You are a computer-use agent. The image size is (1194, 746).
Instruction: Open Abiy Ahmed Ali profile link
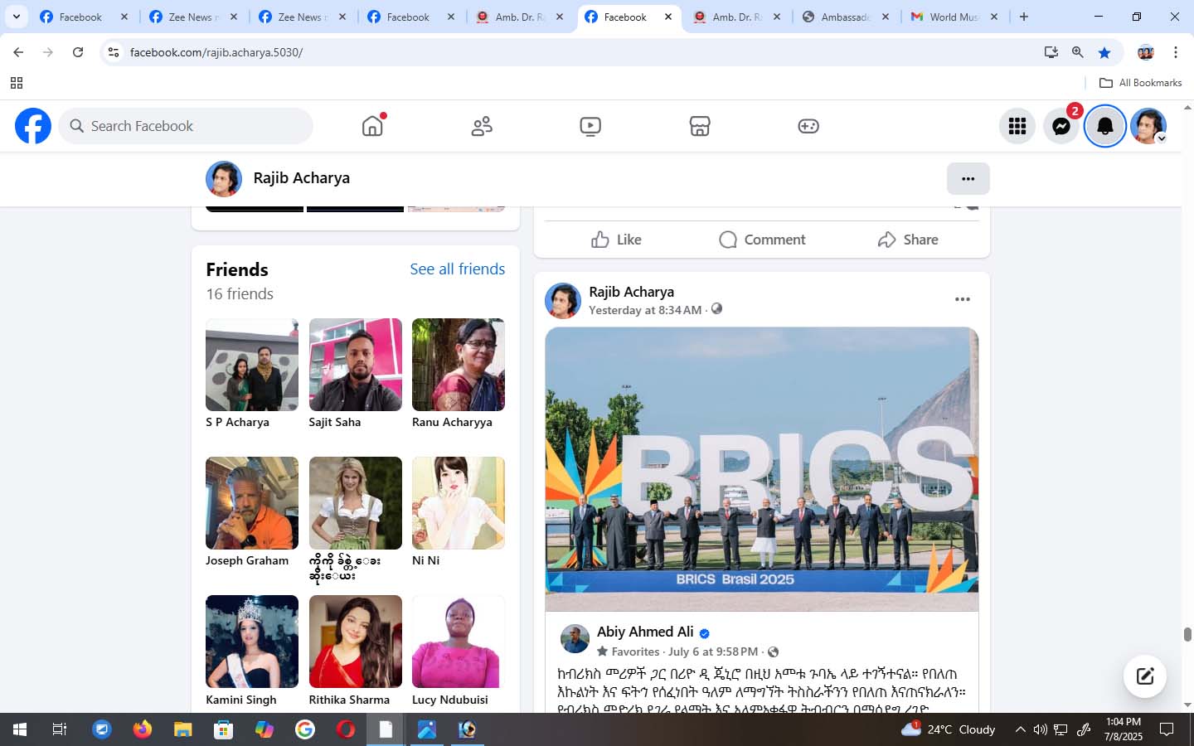click(645, 632)
